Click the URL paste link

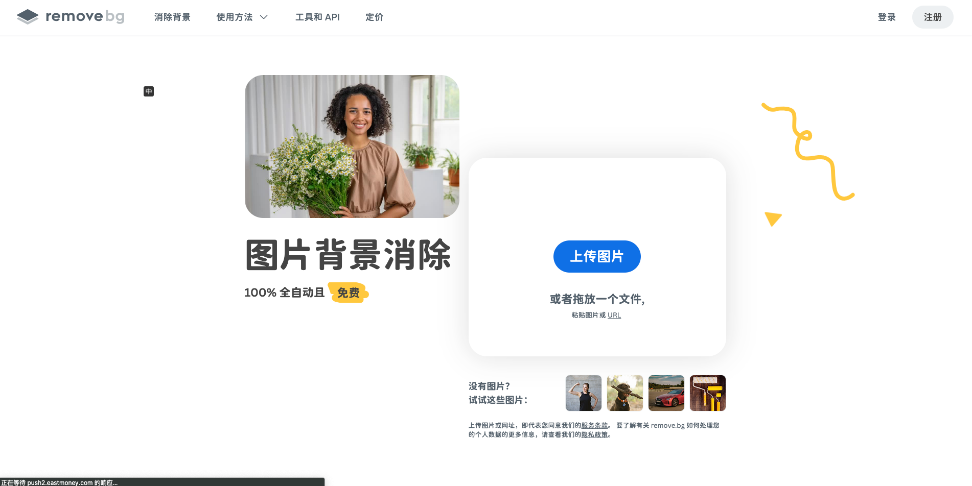(614, 315)
